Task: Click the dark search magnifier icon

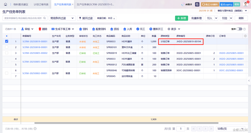Action: point(197,4)
